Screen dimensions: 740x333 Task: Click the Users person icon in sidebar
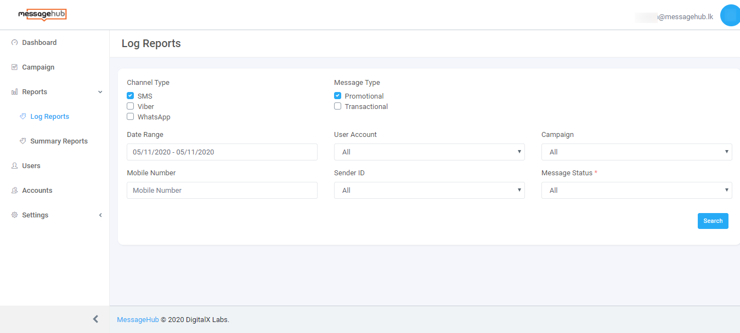[15, 166]
